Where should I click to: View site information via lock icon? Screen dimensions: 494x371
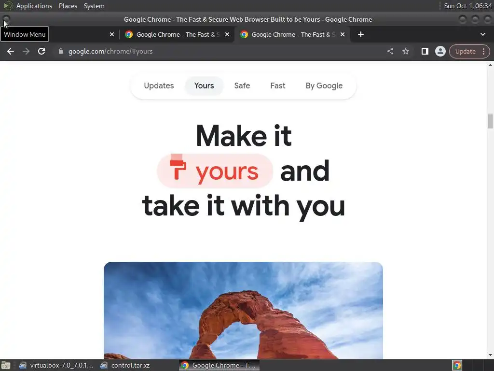pos(61,51)
